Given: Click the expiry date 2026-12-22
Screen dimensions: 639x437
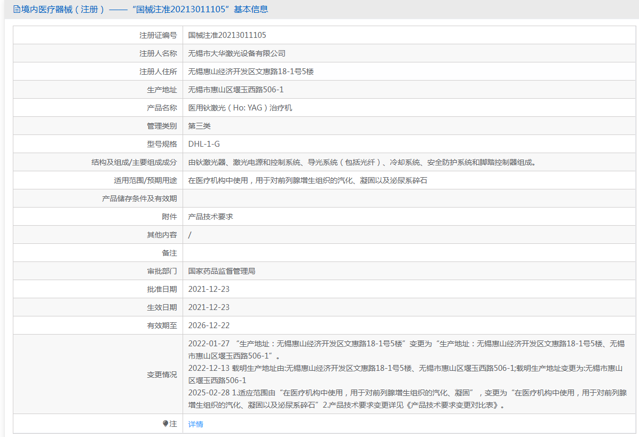Looking at the screenshot, I should click(209, 325).
